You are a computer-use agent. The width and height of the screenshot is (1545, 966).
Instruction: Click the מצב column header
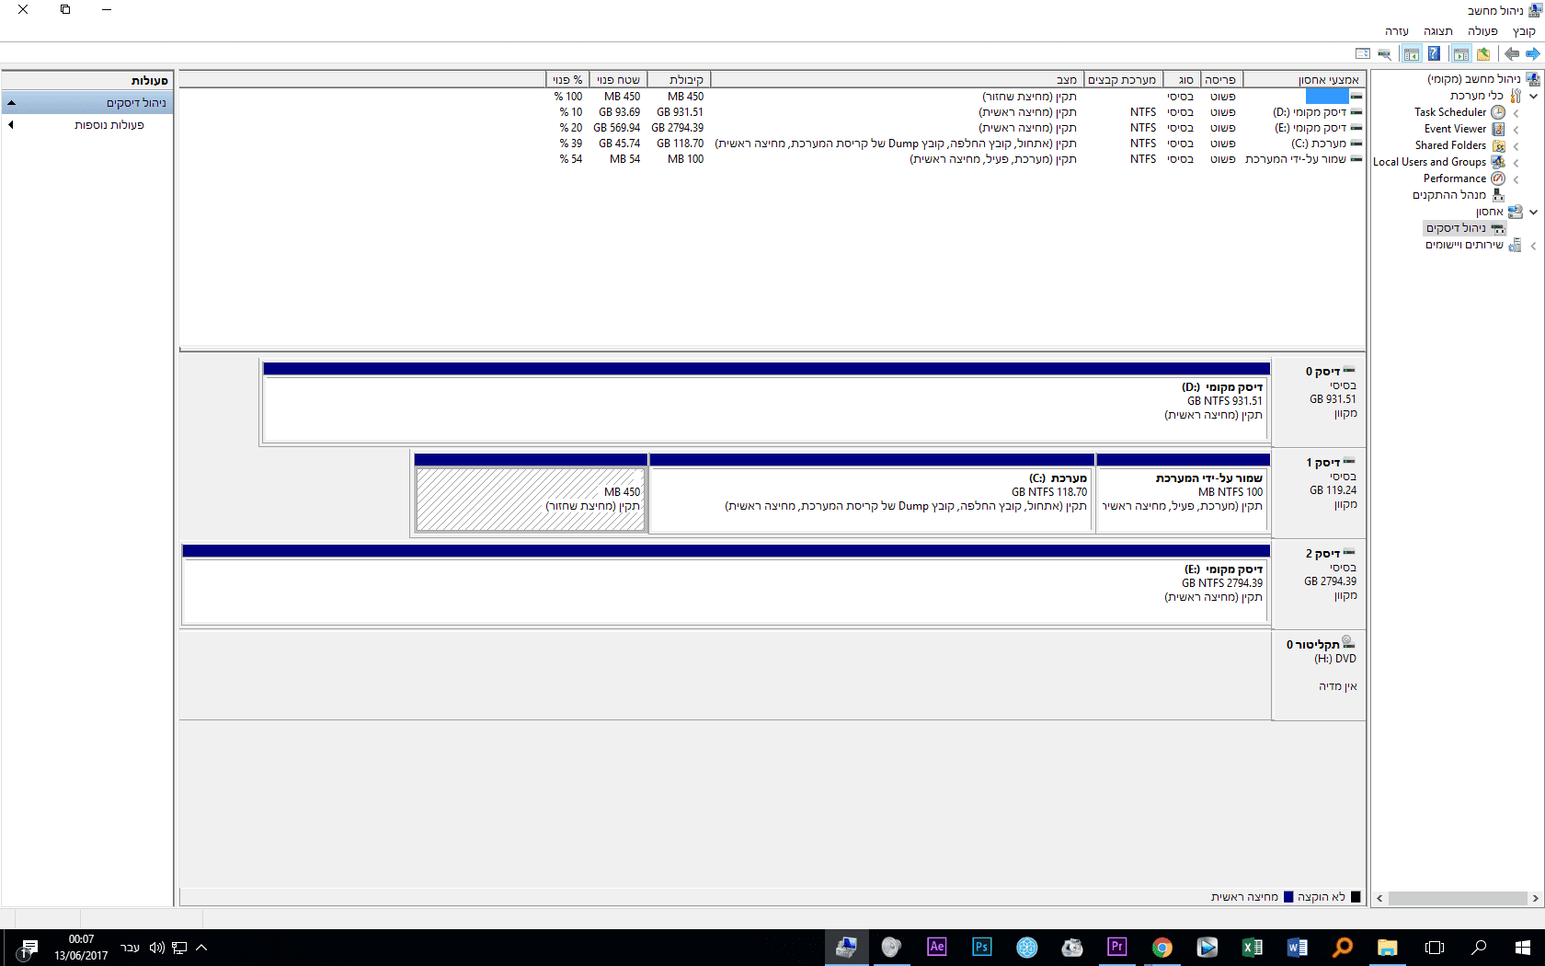(898, 80)
